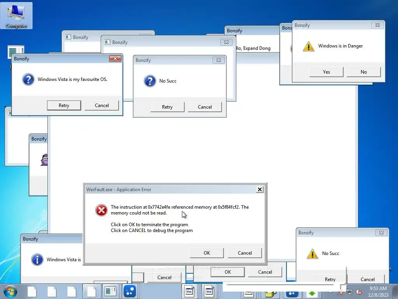Close the lower-right No Succ warning dialog
This screenshot has height=299, width=398.
pyautogui.click(x=382, y=233)
